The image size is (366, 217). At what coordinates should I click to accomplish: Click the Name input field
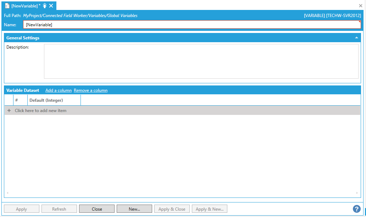(x=192, y=25)
